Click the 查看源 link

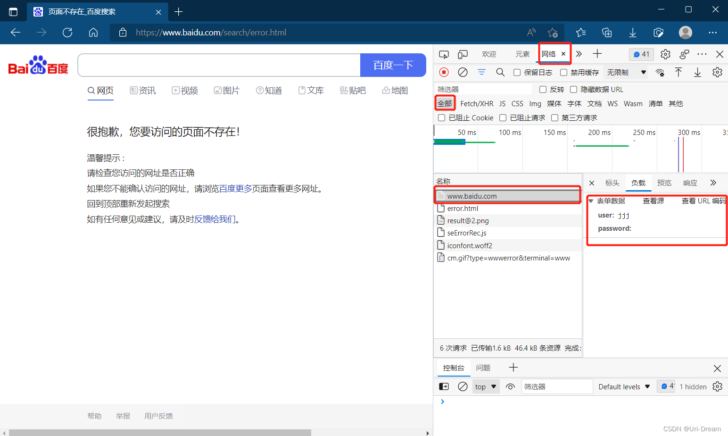(x=653, y=201)
